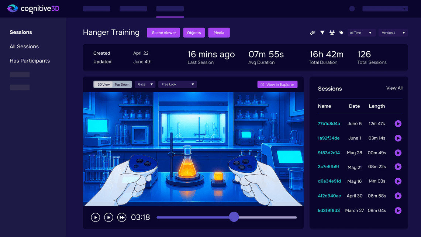
Task: Play session d6a34e91d
Action: coord(398,181)
